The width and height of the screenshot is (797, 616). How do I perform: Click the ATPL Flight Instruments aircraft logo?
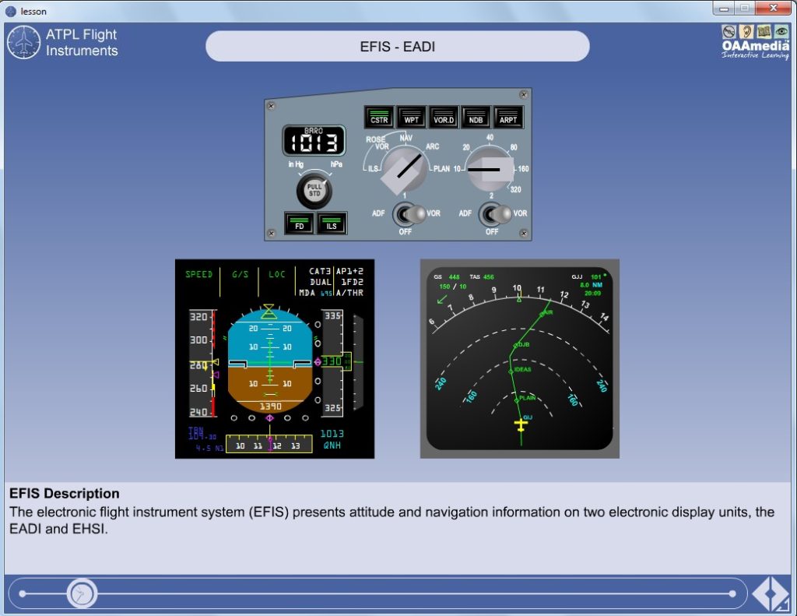click(23, 42)
